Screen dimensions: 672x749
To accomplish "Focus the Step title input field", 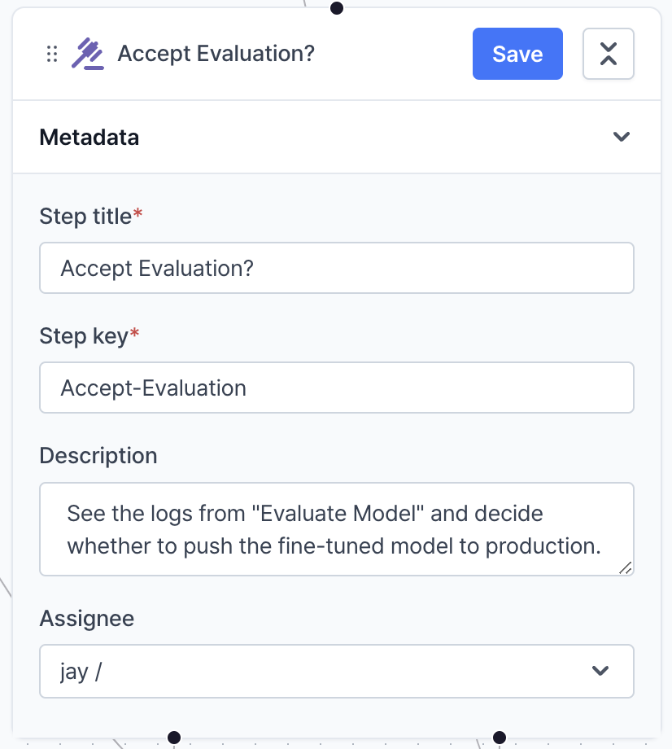I will coord(336,268).
